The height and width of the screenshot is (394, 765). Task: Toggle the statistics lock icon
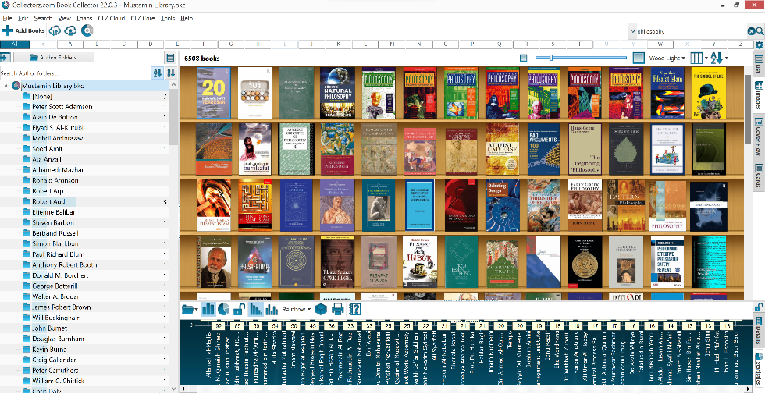tap(240, 310)
